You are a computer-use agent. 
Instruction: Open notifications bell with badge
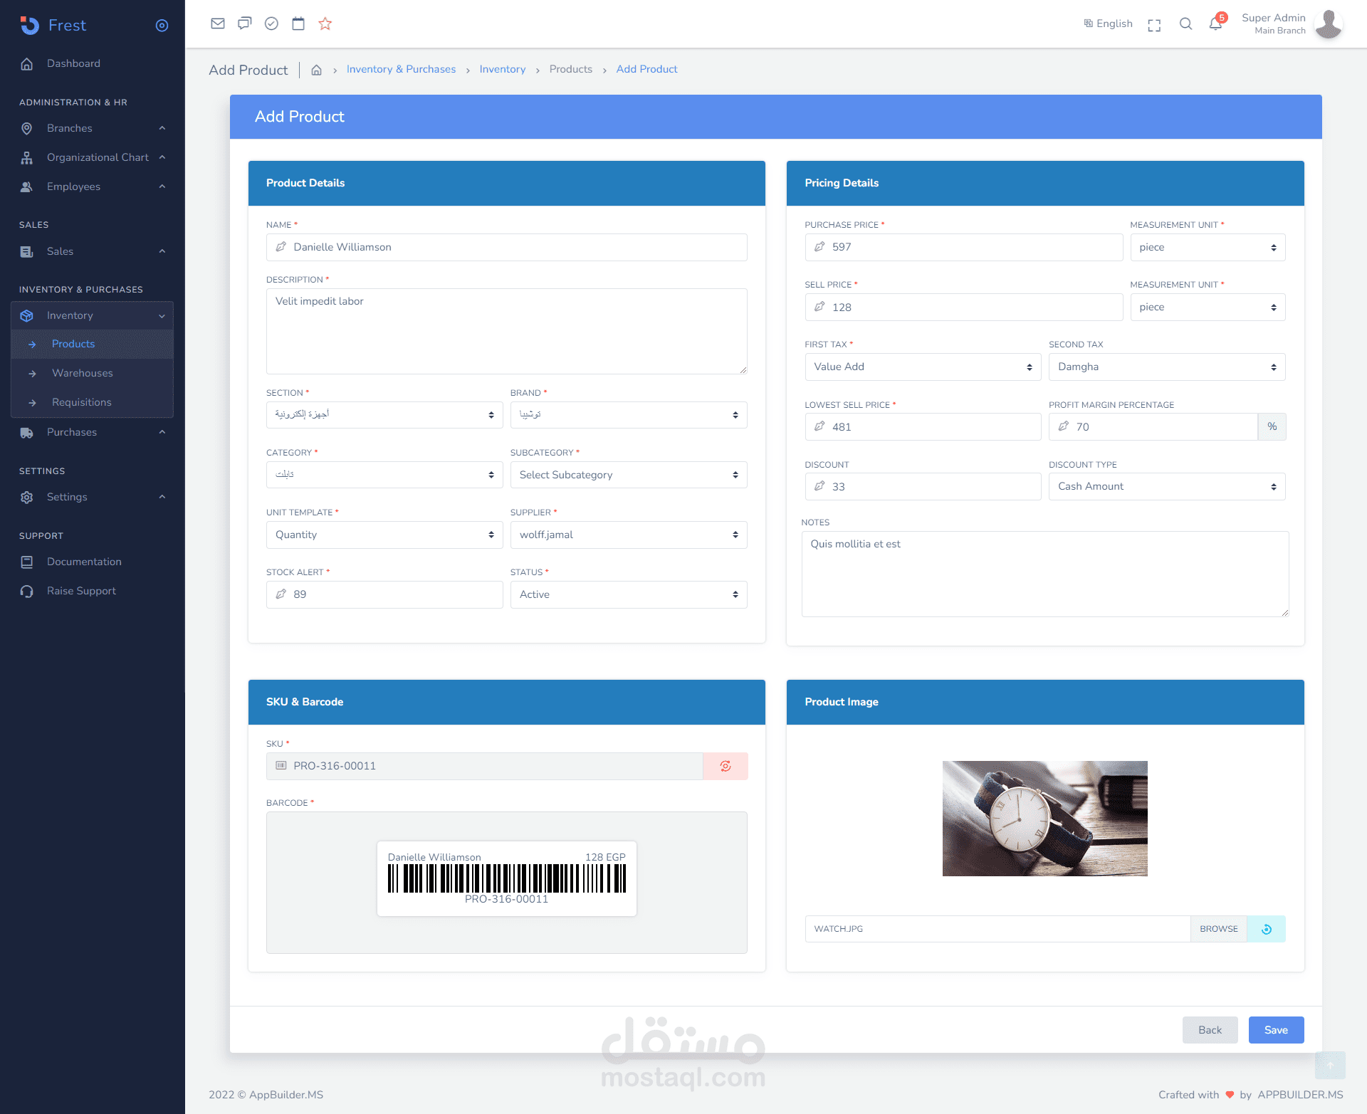1216,23
